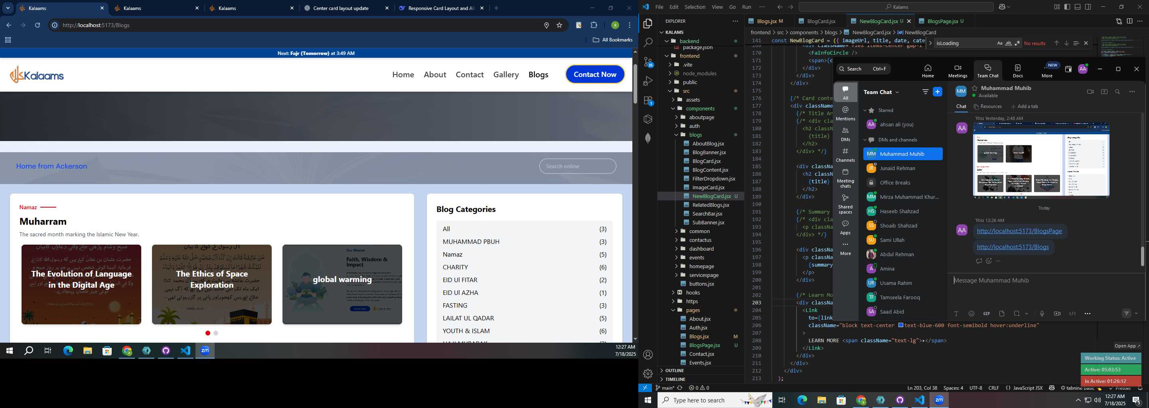Go to previous match in find widget
The height and width of the screenshot is (408, 1149).
coord(1056,43)
